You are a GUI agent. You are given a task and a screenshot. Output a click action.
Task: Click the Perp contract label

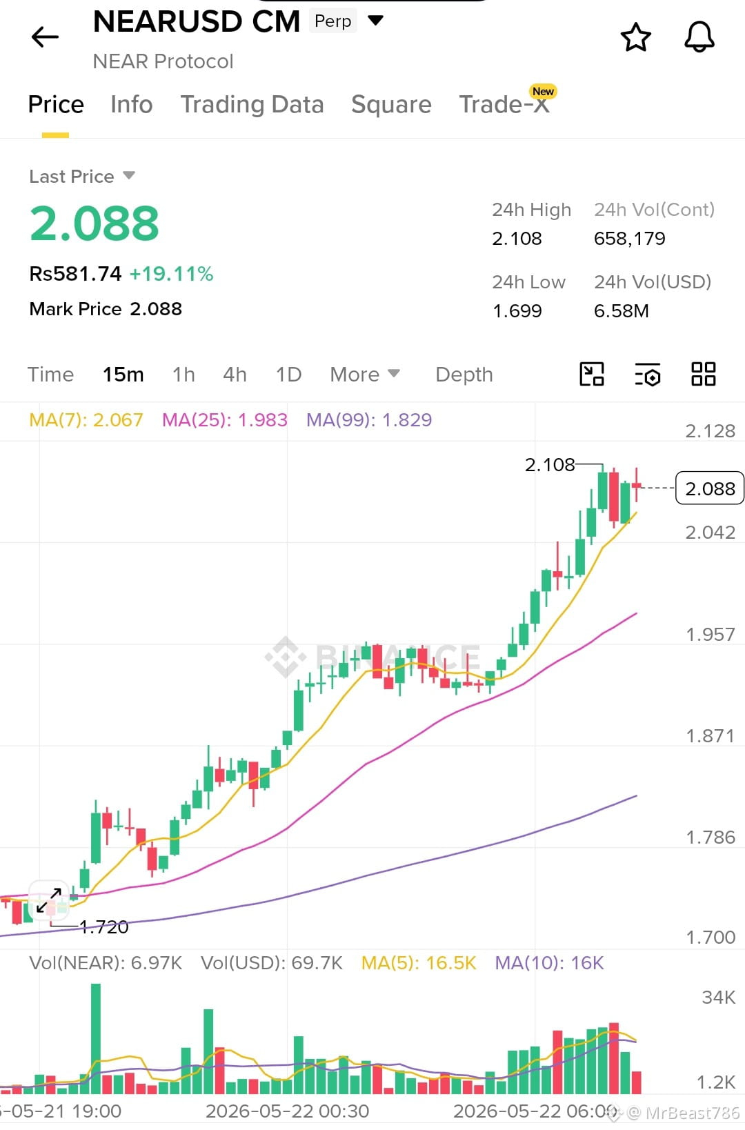[333, 21]
